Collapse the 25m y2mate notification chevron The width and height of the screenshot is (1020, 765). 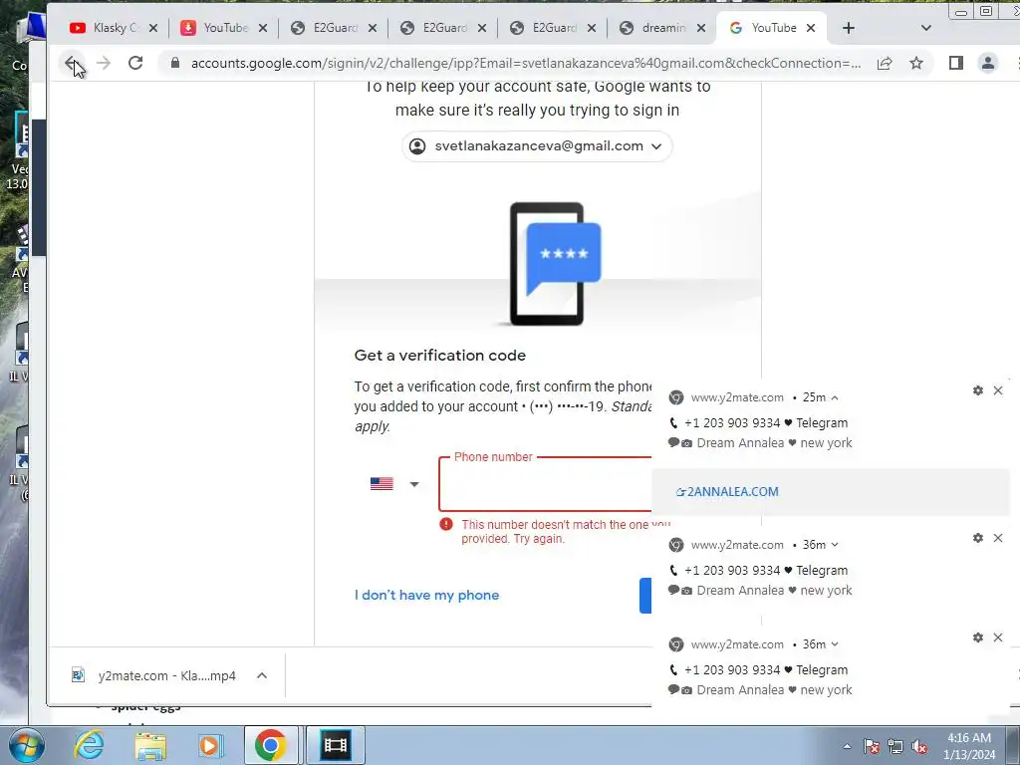pos(835,397)
